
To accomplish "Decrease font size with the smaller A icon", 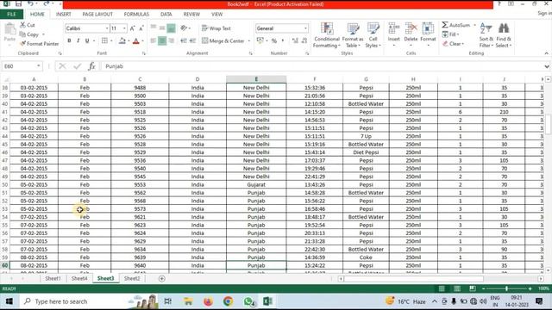I will 141,28.
